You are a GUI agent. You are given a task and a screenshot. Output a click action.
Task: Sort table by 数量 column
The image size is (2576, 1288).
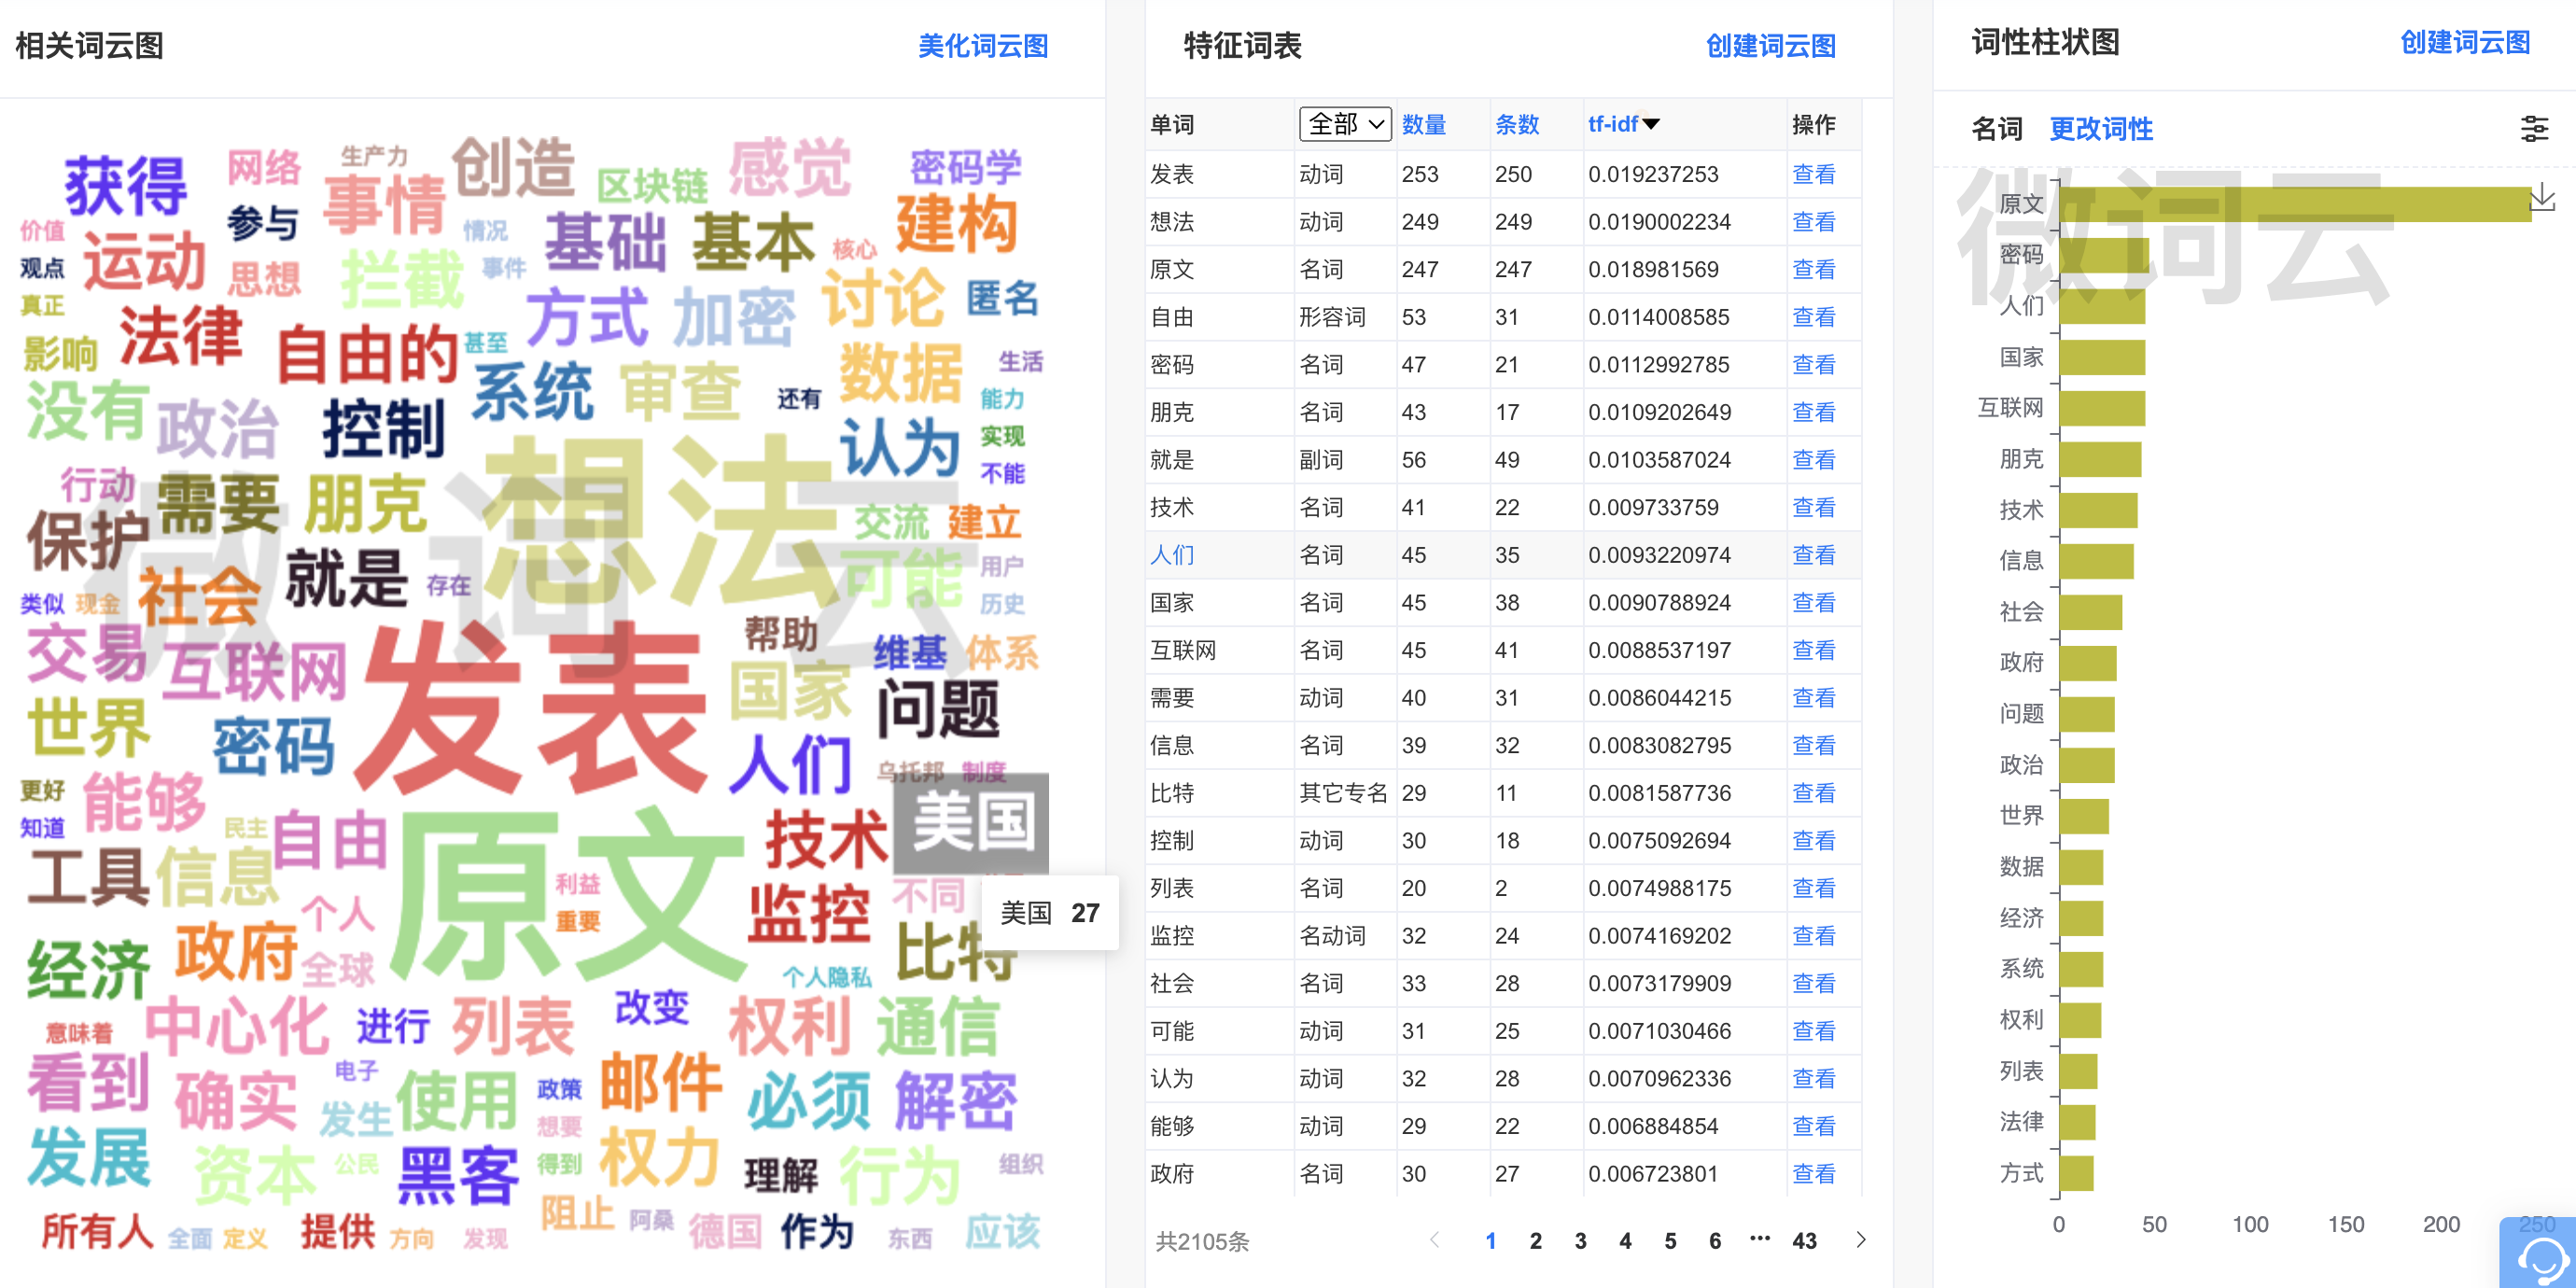point(1423,124)
